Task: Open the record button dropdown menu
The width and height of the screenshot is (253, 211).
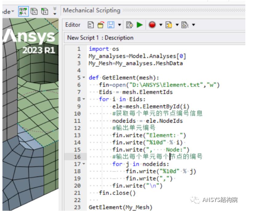Action: pyautogui.click(x=161, y=24)
